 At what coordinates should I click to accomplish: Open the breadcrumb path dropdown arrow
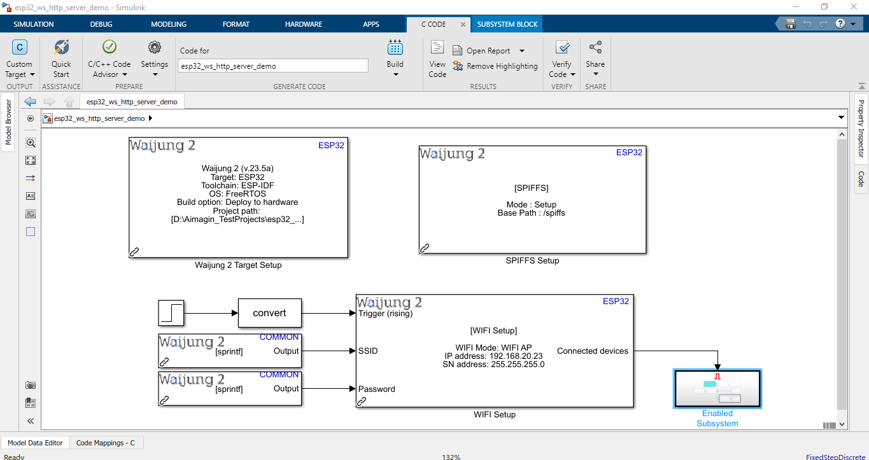coord(841,118)
